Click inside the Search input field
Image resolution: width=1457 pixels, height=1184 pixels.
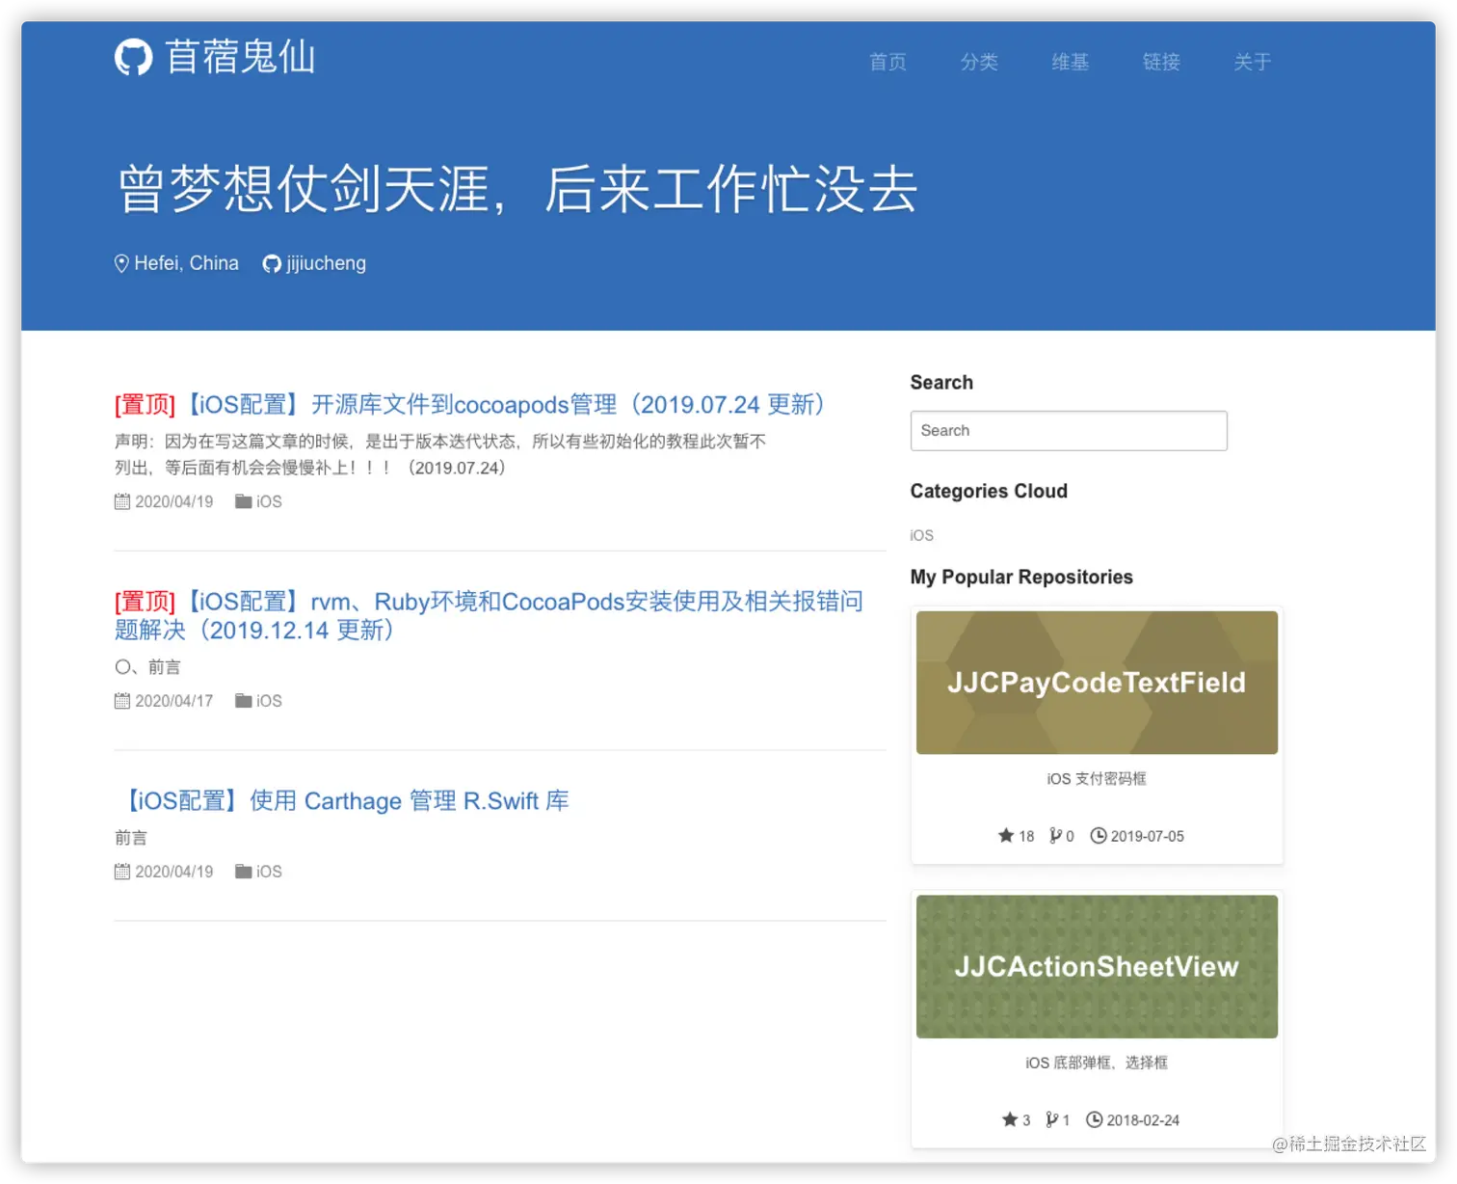1068,430
